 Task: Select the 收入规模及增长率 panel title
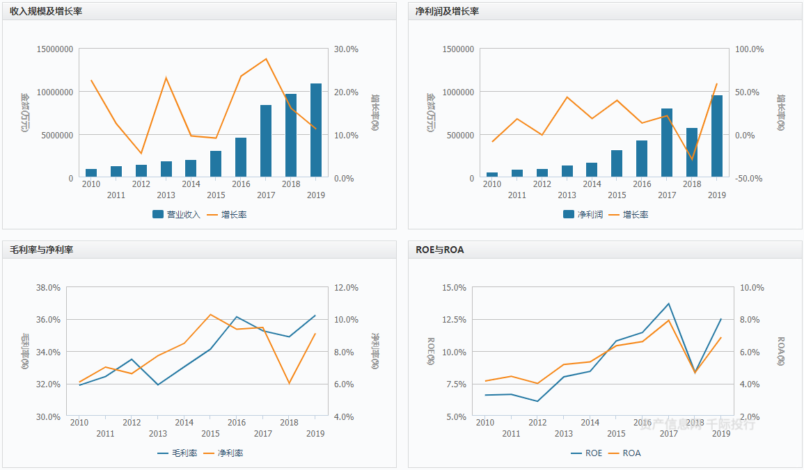point(46,11)
